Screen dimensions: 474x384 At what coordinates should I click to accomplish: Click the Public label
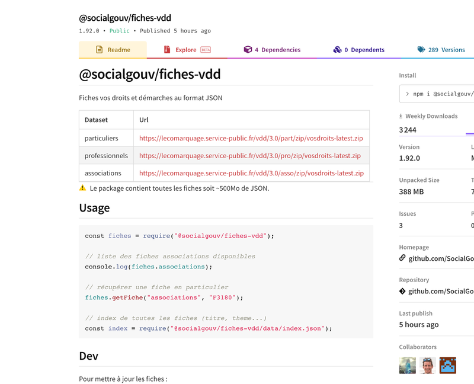(118, 30)
